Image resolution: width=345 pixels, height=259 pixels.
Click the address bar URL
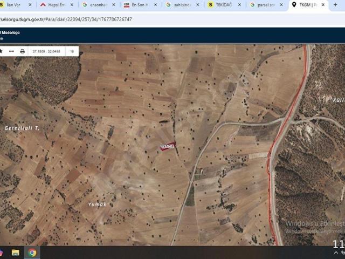coord(66,19)
